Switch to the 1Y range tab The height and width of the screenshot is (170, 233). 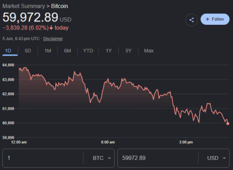(109, 50)
